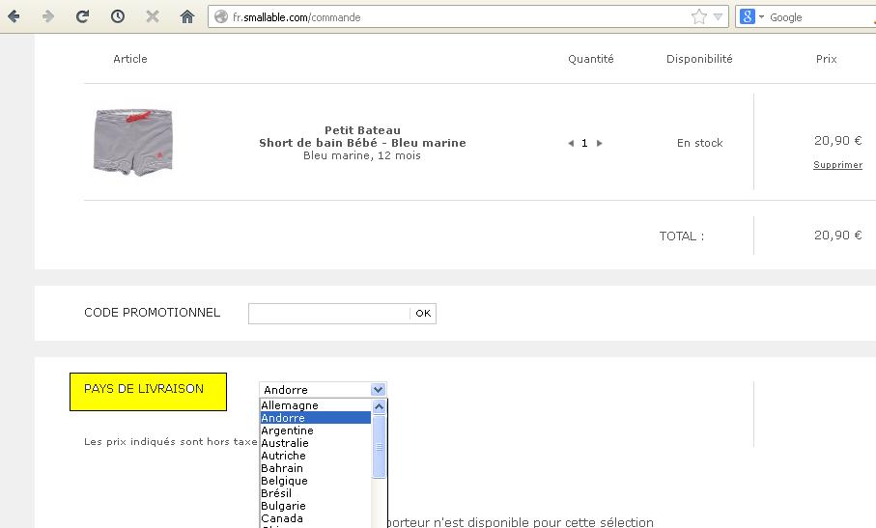Viewport: 876px width, 528px height.
Task: Submit promo code with OK button
Action: coord(423,313)
